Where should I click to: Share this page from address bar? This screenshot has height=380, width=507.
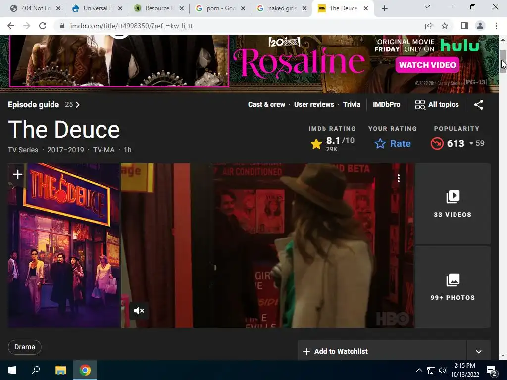point(429,26)
